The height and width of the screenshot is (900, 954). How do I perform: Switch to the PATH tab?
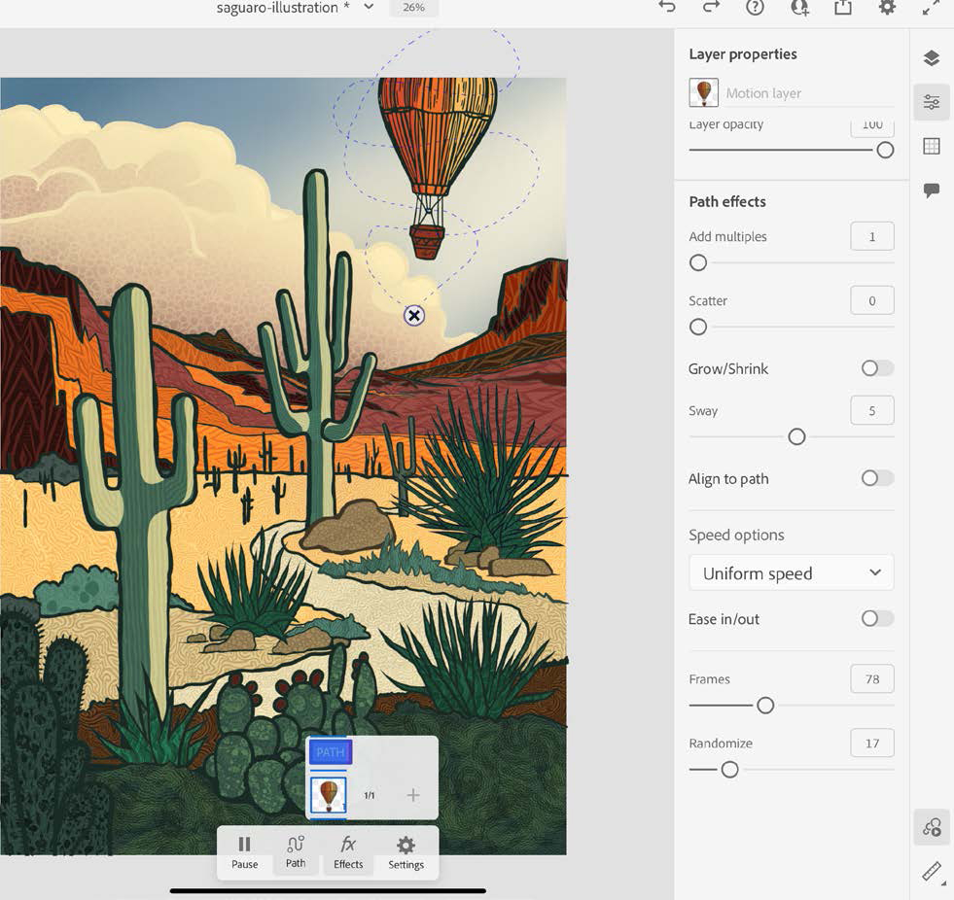click(330, 751)
